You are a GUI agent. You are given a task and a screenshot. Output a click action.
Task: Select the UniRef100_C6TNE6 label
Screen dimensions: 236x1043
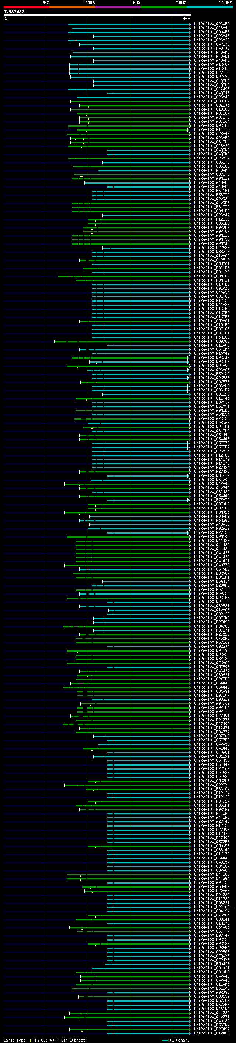pos(211,569)
